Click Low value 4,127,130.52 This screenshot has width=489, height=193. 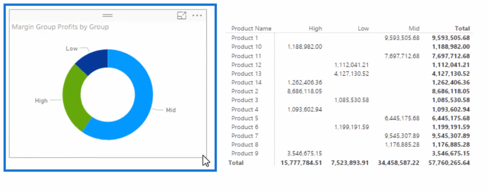coord(351,73)
